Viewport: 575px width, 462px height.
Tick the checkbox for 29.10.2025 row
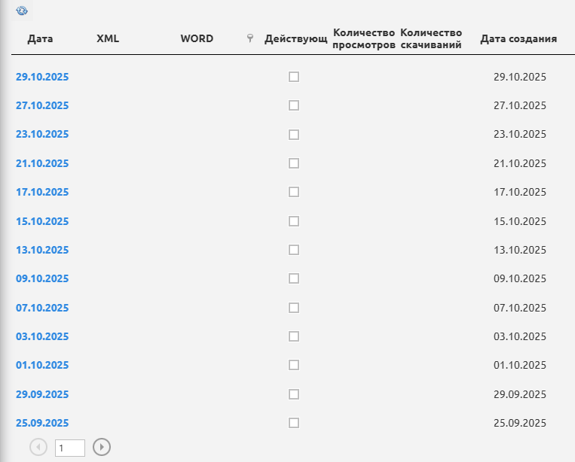coord(294,77)
